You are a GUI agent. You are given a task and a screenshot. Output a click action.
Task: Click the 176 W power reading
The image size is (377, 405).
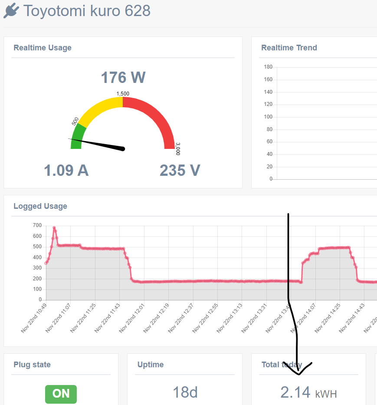123,78
